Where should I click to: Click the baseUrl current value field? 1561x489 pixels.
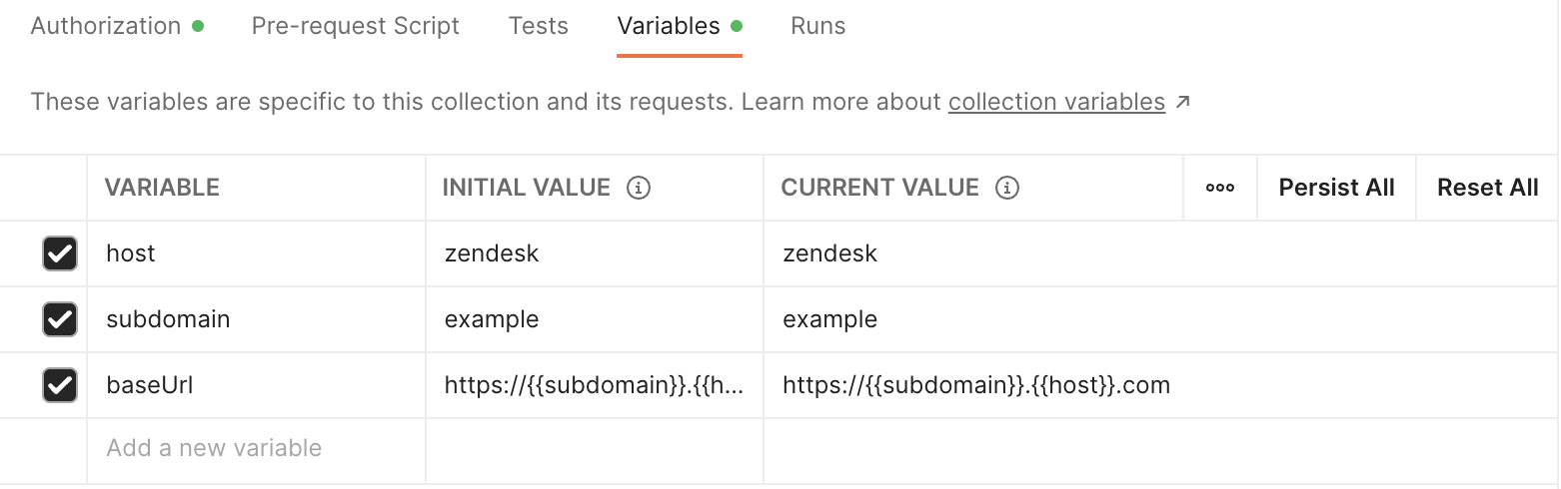pos(1161,385)
